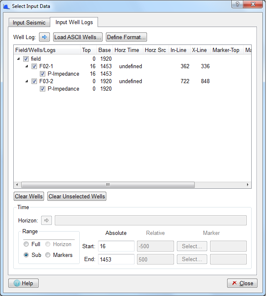267x296 pixels.
Task: Uncheck P-Impedance checkbox under F02-1
Action: 42,74
